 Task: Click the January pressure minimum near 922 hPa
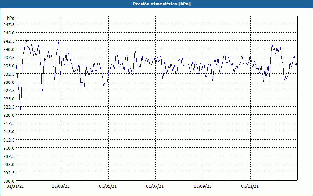tap(20, 109)
